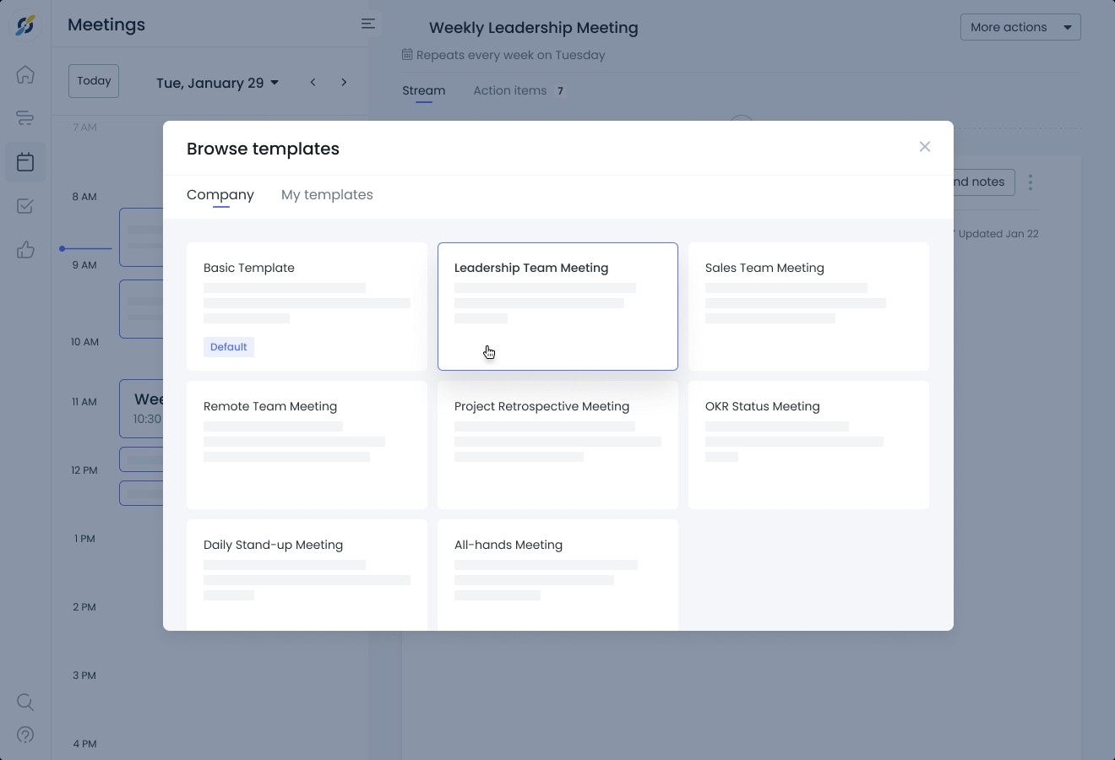The width and height of the screenshot is (1115, 760).
Task: Choose the Leadership Team Meeting template
Action: point(557,306)
